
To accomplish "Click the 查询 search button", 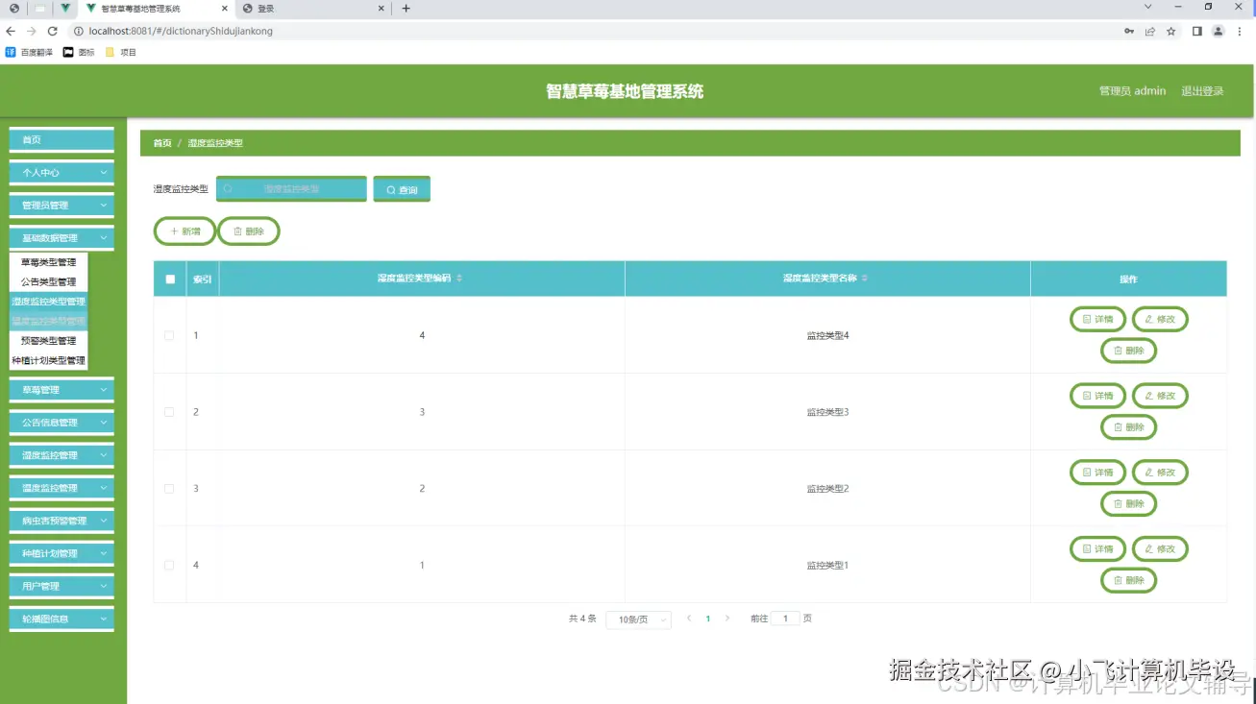I will click(402, 189).
